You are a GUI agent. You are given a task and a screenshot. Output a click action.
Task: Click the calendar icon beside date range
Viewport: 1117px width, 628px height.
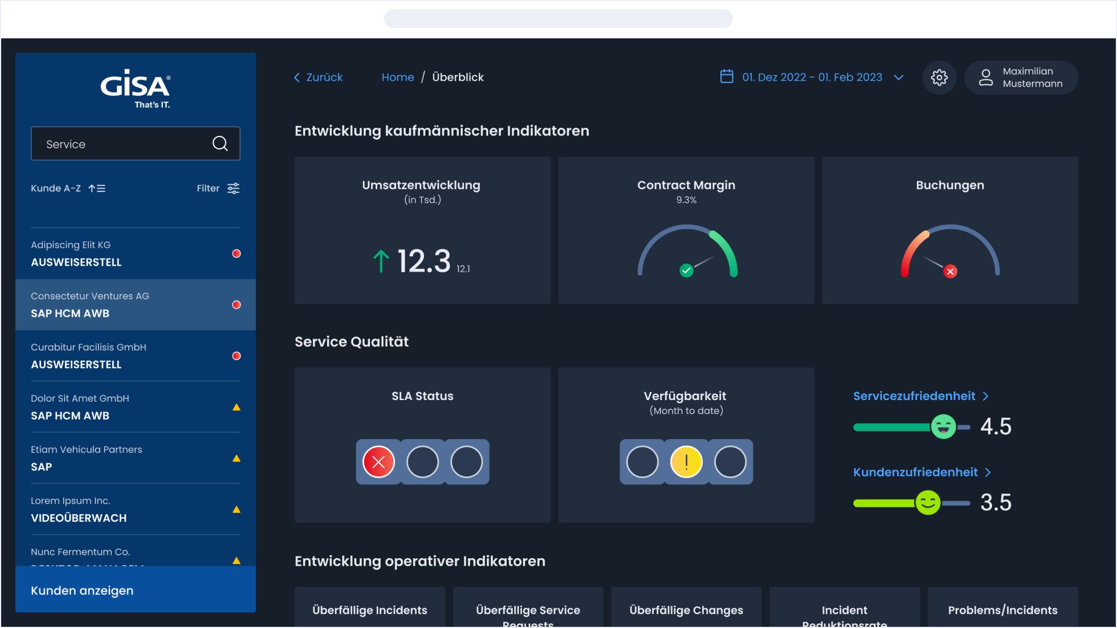727,77
